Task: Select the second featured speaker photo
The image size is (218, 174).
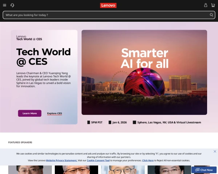Action: (x=76, y=170)
